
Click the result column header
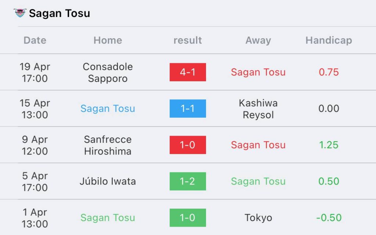click(188, 40)
